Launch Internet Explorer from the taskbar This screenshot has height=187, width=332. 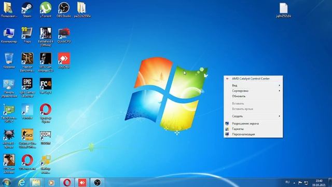click(x=21, y=182)
